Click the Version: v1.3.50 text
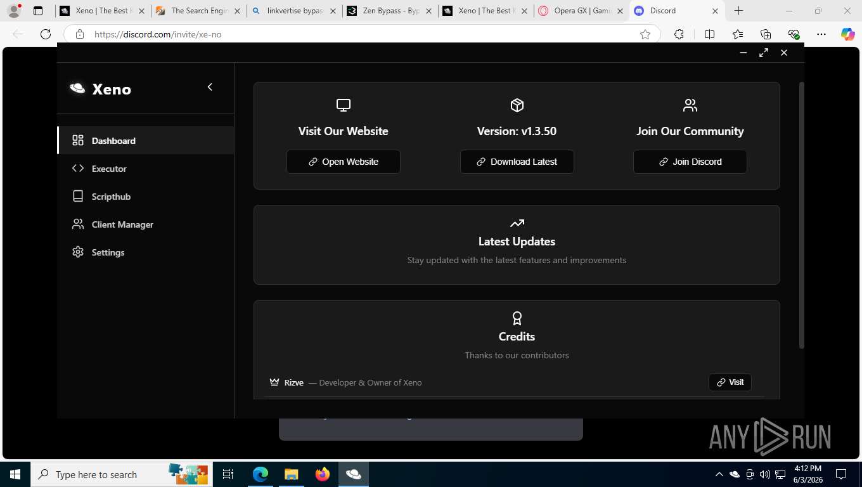Viewport: 862px width, 487px height. pyautogui.click(x=517, y=131)
